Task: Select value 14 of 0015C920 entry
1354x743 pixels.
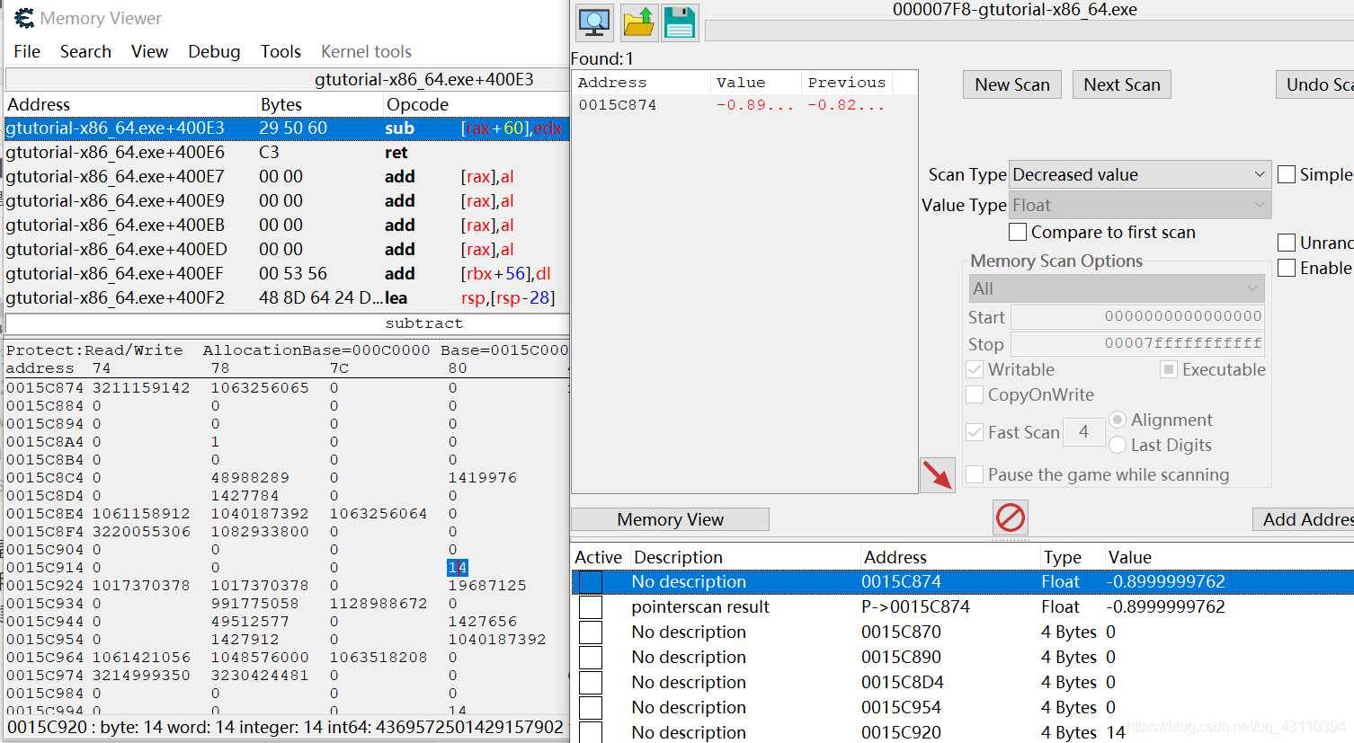Action: [x=1116, y=733]
